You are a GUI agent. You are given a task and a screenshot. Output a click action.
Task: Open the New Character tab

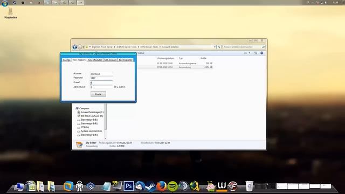(x=95, y=60)
